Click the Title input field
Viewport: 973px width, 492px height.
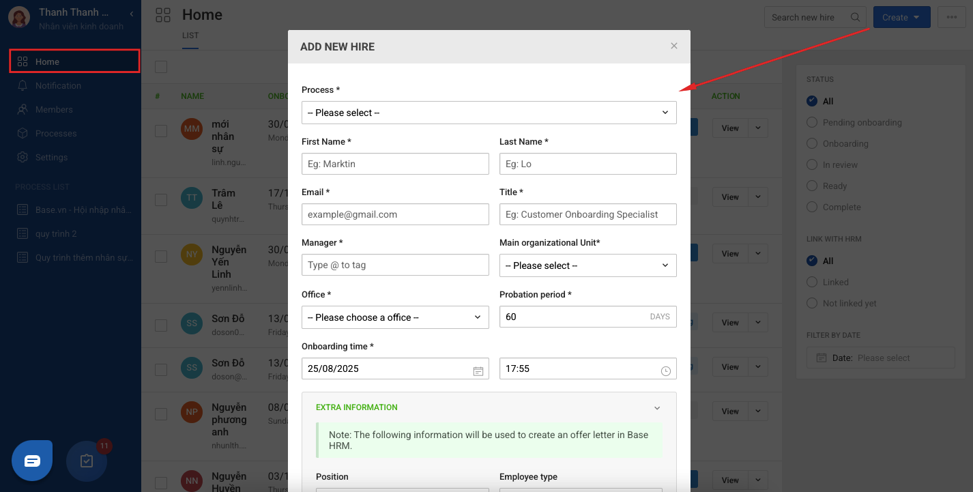(587, 214)
